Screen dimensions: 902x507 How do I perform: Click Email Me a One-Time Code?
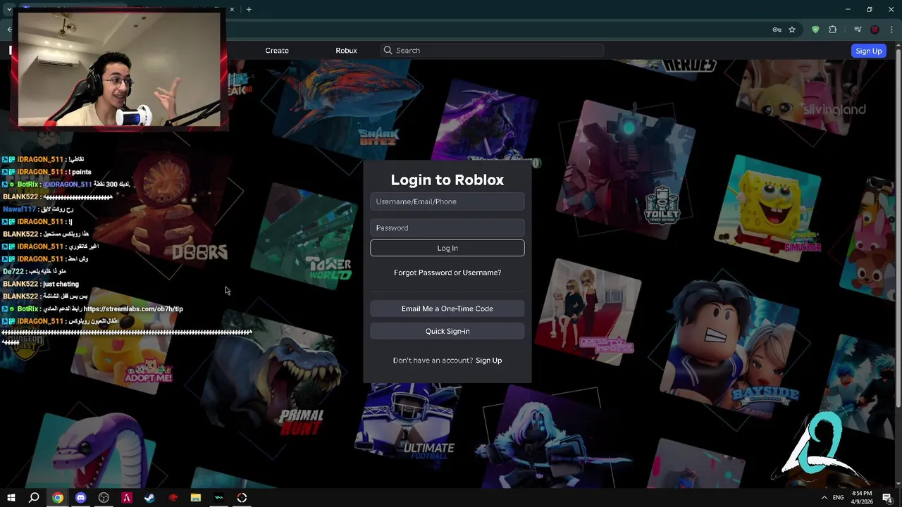tap(447, 308)
